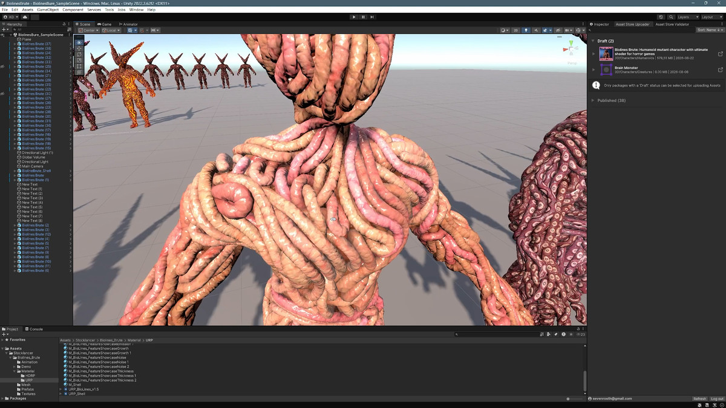This screenshot has width=726, height=408.
Task: Switch to the Game tab
Action: [105, 24]
